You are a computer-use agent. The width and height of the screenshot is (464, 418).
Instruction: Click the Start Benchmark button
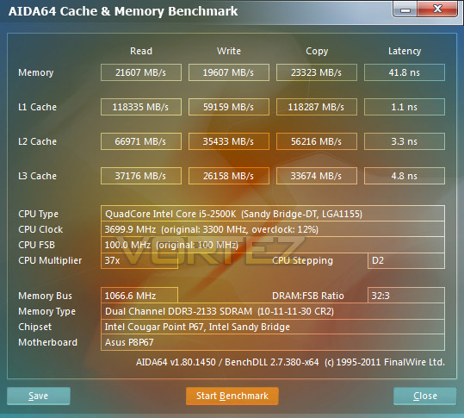coord(232,396)
